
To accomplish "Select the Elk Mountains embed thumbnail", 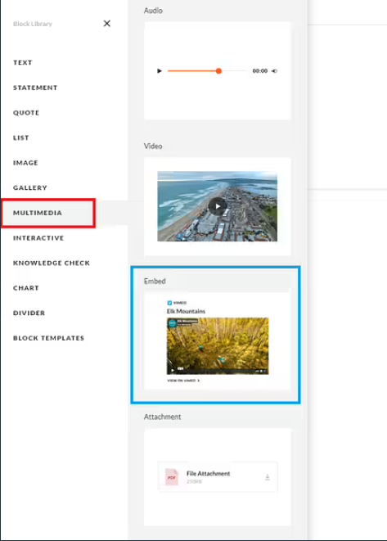I will tap(218, 346).
